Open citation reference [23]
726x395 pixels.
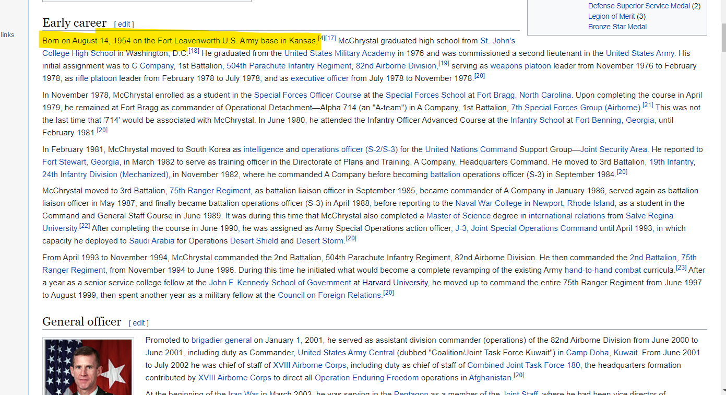click(x=681, y=268)
